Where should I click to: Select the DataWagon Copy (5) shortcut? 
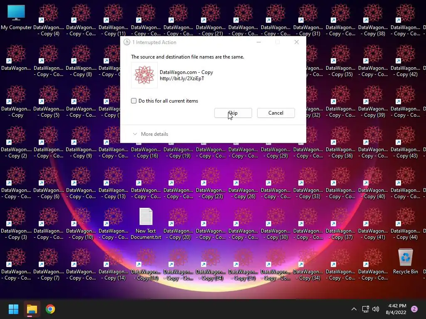[49, 102]
